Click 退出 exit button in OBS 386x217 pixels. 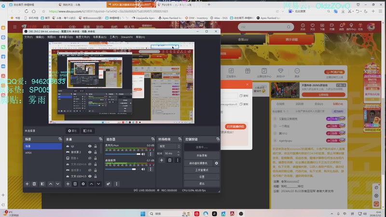tap(202, 184)
